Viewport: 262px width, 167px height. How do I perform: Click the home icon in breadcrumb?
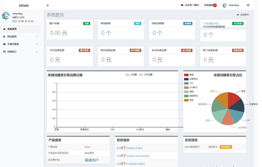[238, 15]
